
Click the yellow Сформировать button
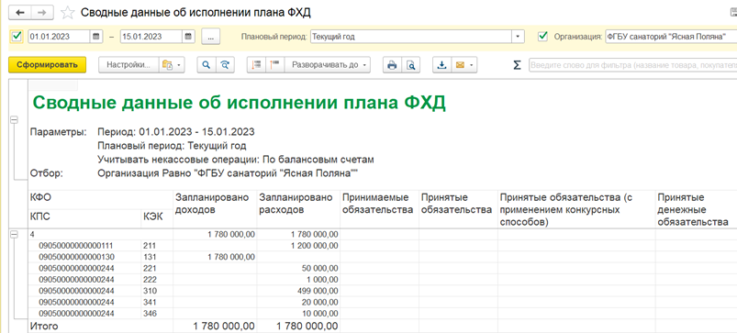coord(47,65)
